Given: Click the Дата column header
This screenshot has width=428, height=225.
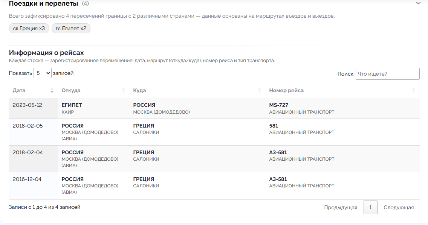Looking at the screenshot, I should pos(19,91).
